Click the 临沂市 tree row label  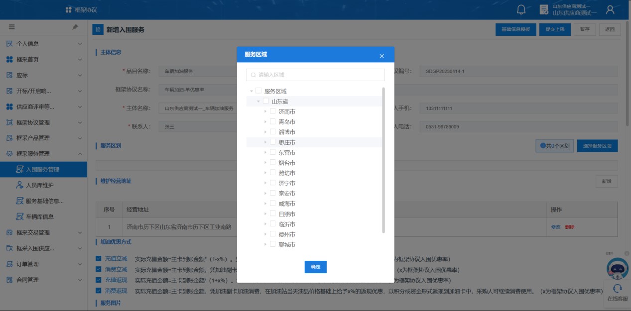[287, 224]
